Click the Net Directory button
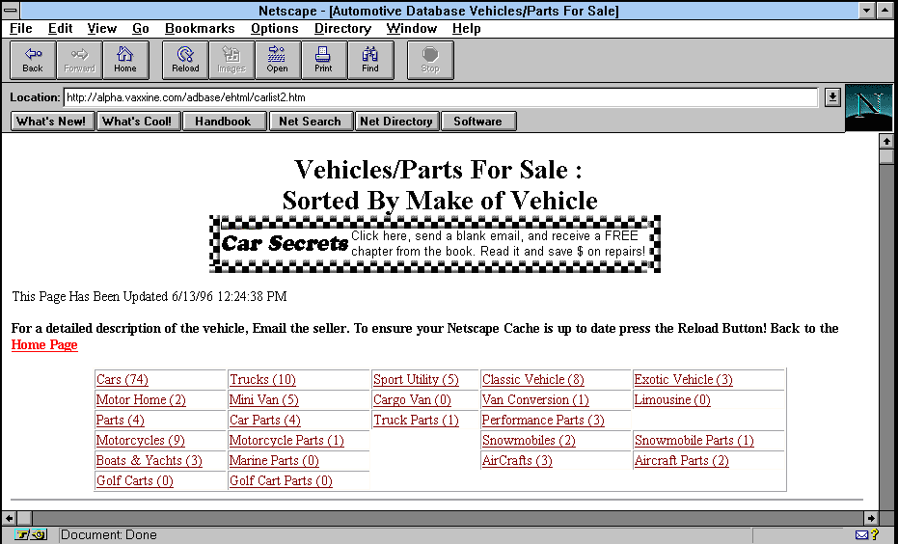This screenshot has width=898, height=544. click(396, 122)
